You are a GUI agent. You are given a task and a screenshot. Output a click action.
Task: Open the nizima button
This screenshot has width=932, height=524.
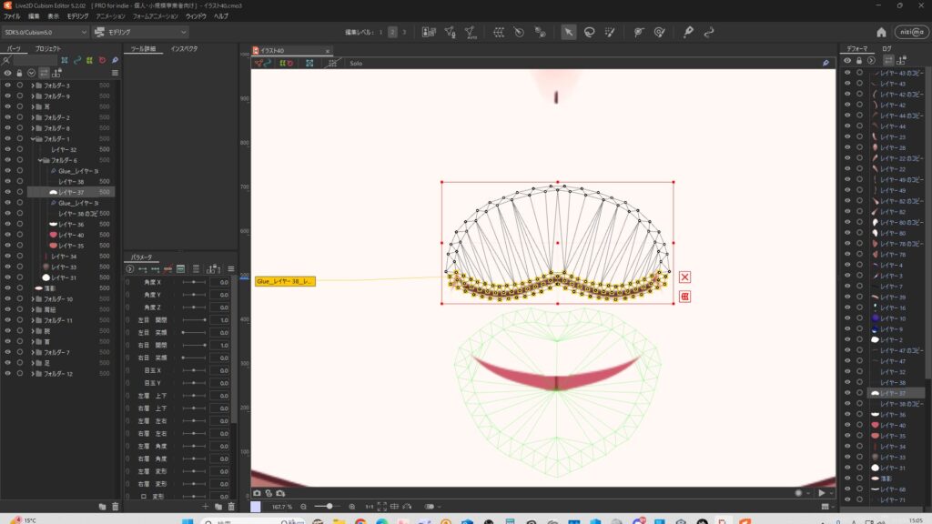click(x=912, y=32)
